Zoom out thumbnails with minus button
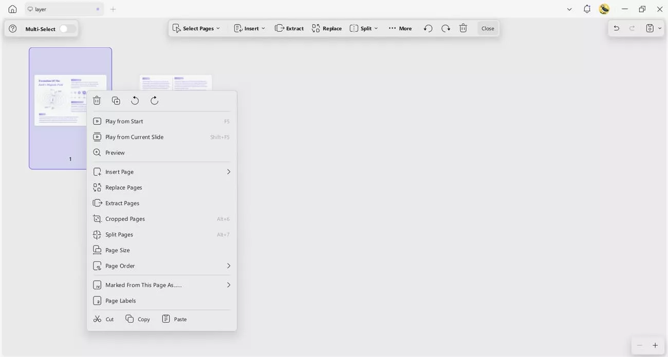The width and height of the screenshot is (668, 357). (639, 345)
